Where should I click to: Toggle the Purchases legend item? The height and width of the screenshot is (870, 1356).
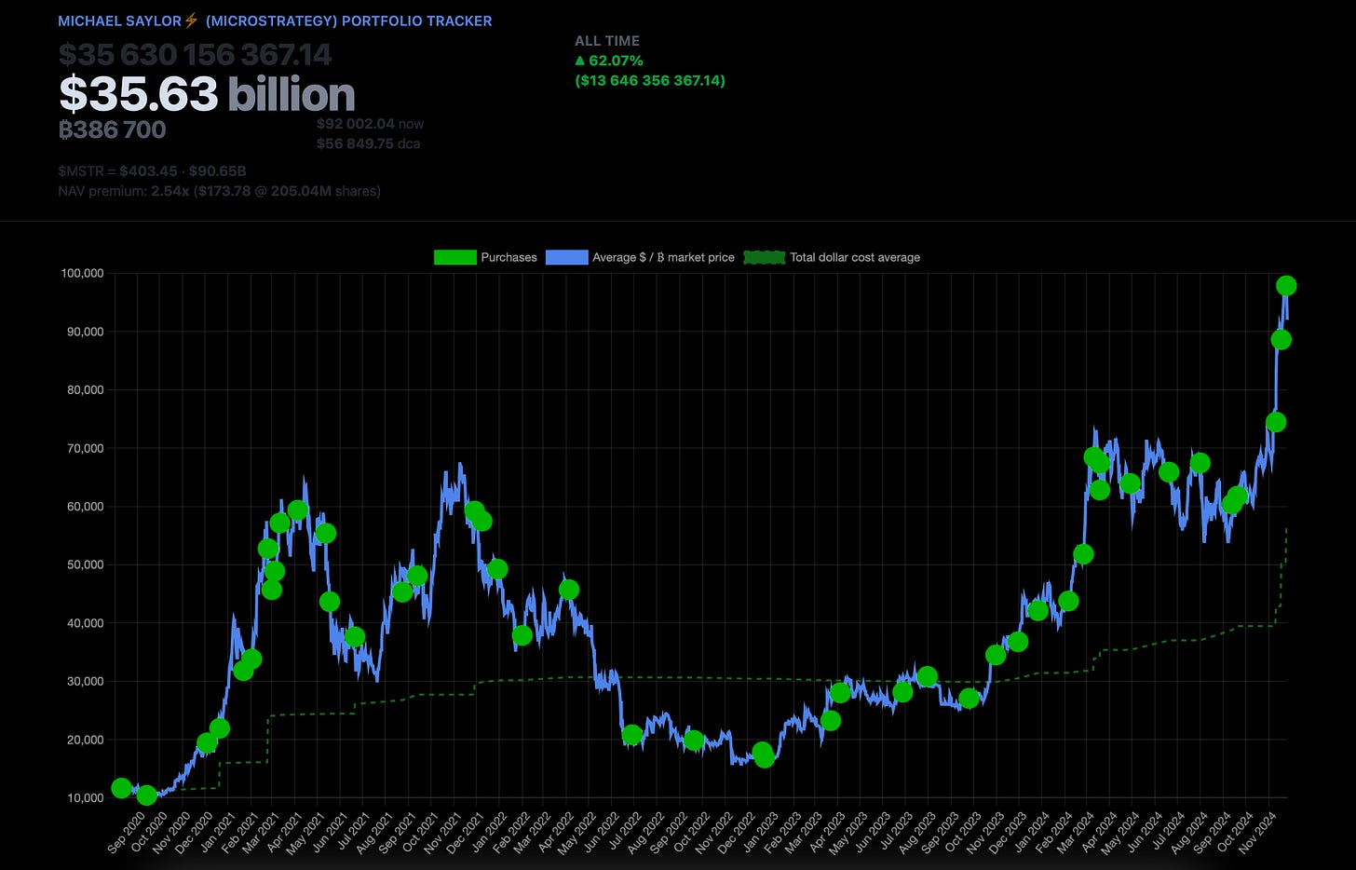coord(485,257)
